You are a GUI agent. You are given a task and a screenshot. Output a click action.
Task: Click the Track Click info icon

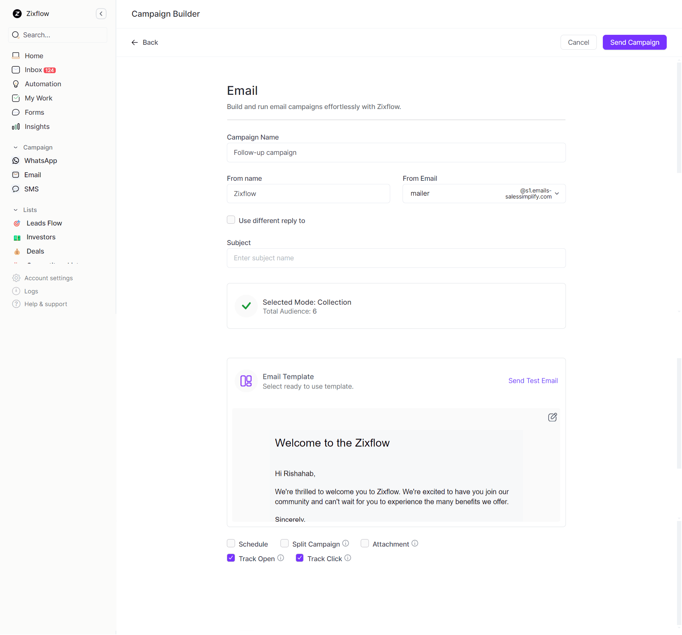pos(348,558)
